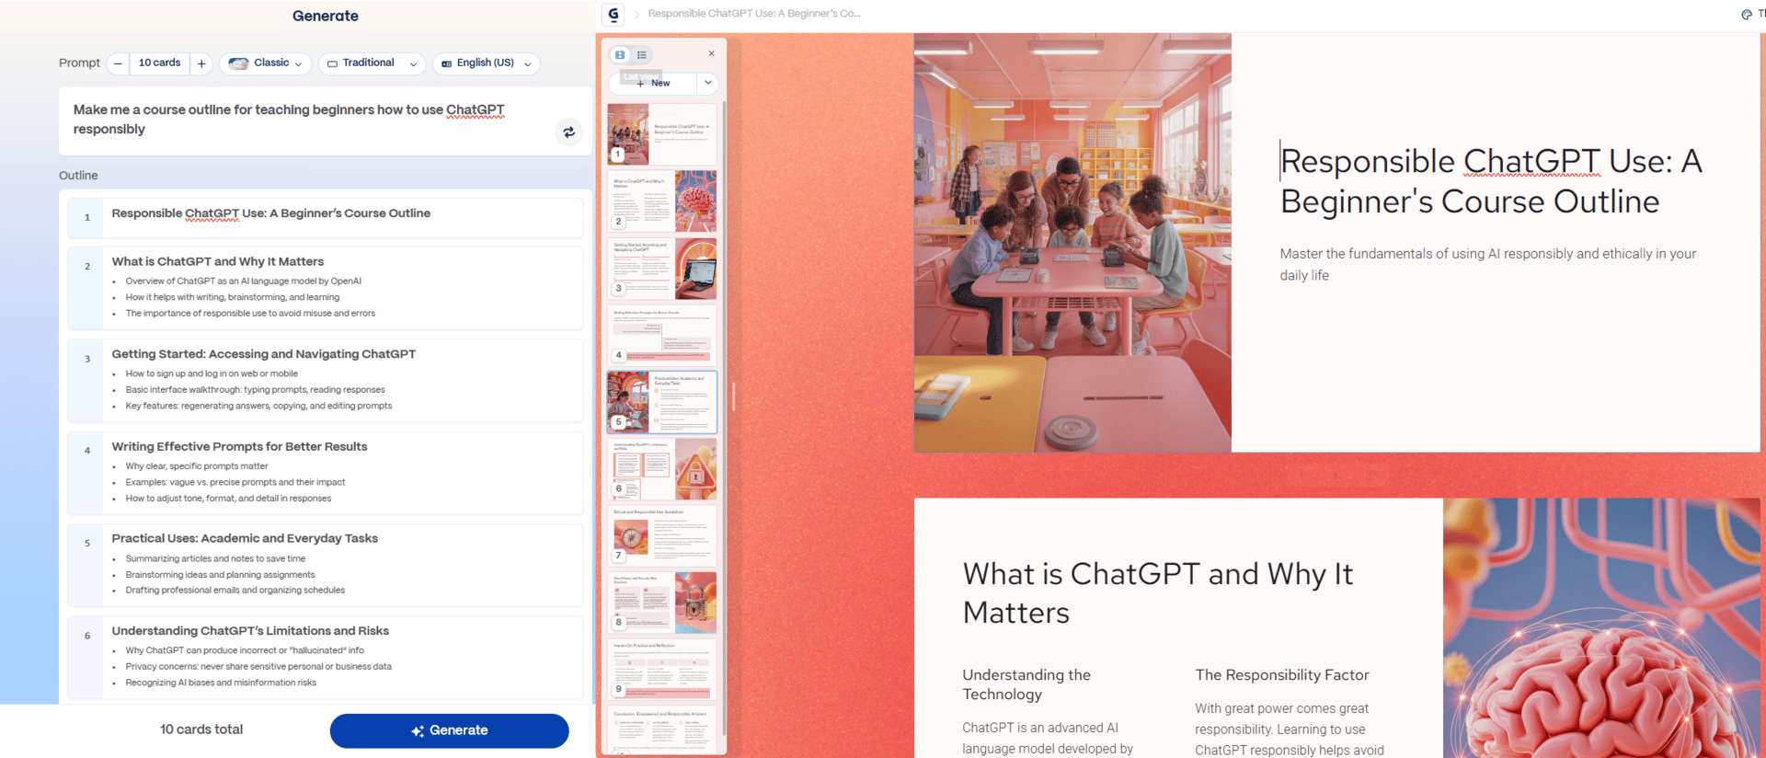Click bullet "Why ChatGPT can produce incorrect" info
The width and height of the screenshot is (1766, 758).
pos(245,650)
